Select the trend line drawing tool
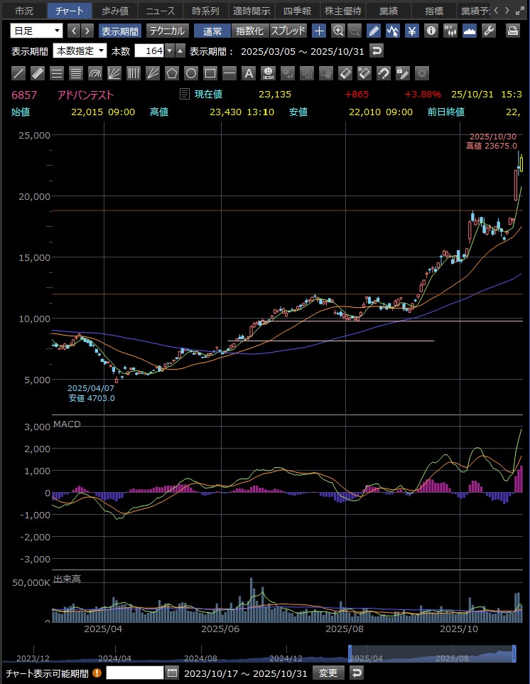This screenshot has width=530, height=684. pos(19,73)
